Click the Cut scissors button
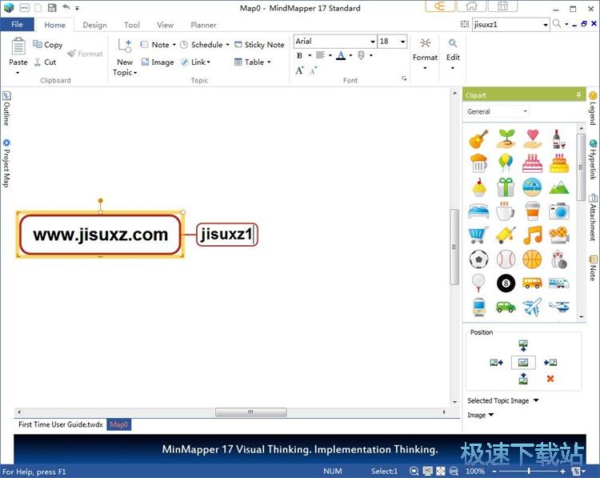This screenshot has width=600, height=478. click(45, 62)
